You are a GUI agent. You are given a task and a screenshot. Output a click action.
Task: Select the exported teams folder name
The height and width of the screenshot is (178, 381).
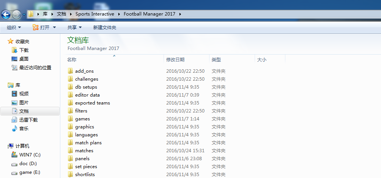click(x=93, y=103)
